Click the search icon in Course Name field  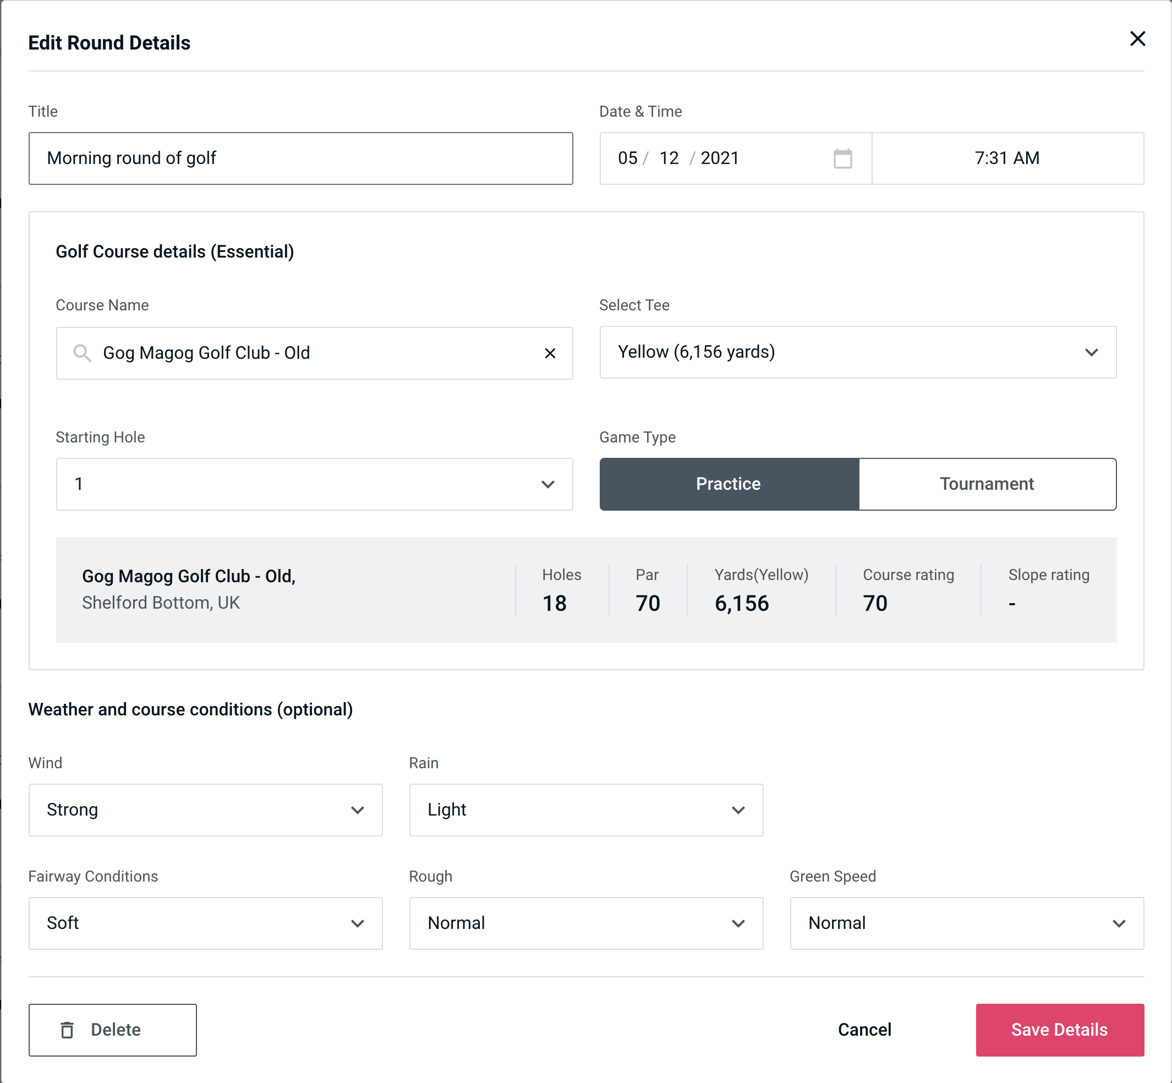81,352
